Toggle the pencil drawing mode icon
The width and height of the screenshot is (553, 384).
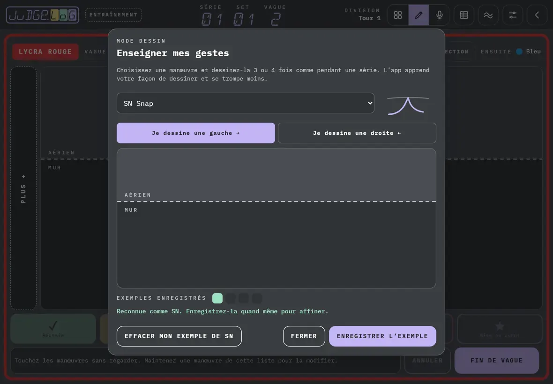coord(418,15)
